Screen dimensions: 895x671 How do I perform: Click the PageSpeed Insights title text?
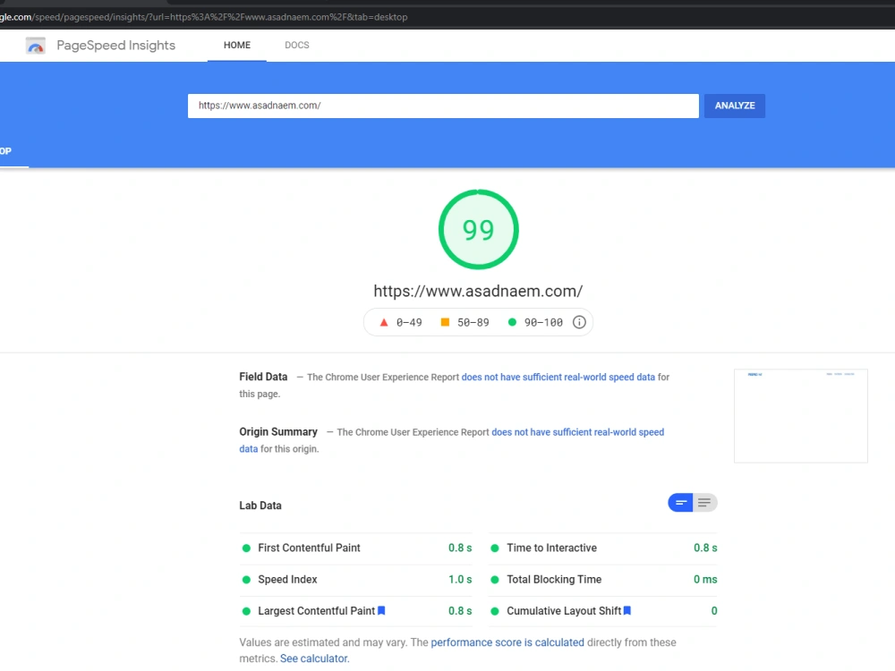coord(115,46)
